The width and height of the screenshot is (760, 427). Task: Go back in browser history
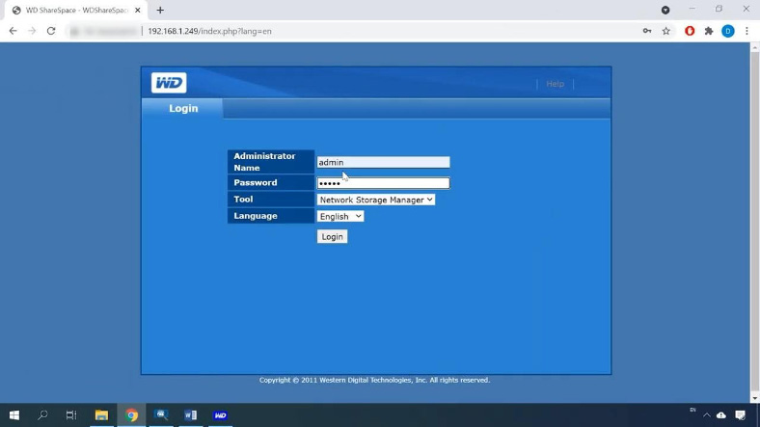(x=14, y=31)
